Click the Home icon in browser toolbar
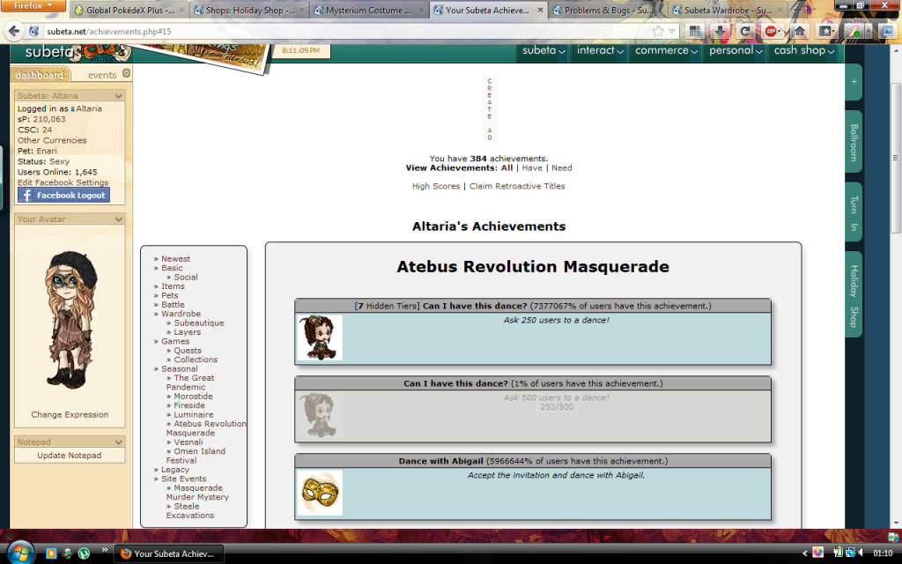The image size is (902, 564). click(x=800, y=31)
